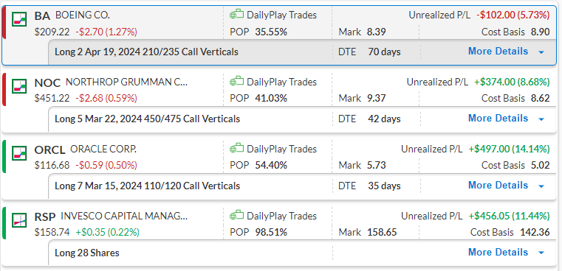
Task: Expand More Details arrow for Oracle position
Action: coord(541,186)
